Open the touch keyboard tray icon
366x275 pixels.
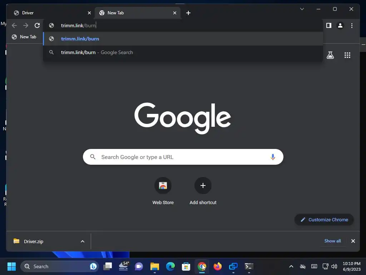(x=314, y=266)
